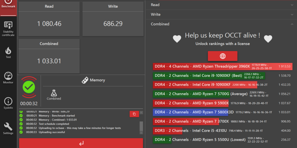Collapse the Combined rankings section

tap(221, 24)
